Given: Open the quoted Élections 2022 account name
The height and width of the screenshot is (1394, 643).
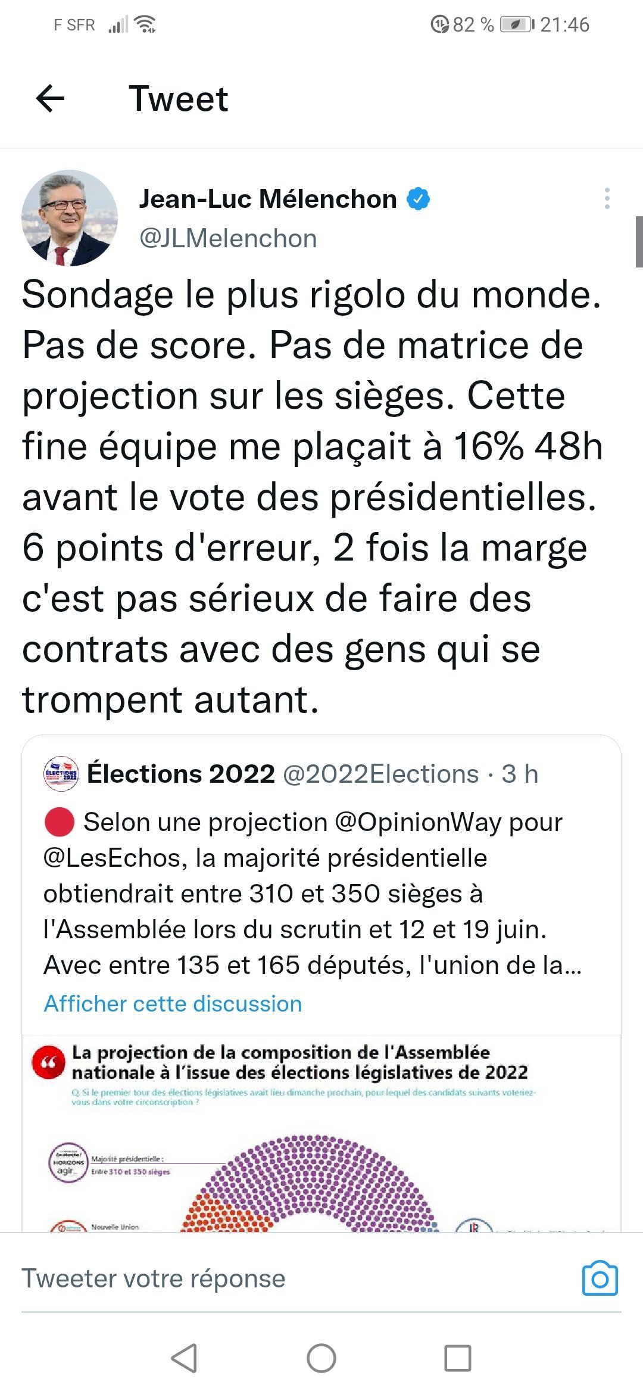Looking at the screenshot, I should pyautogui.click(x=181, y=774).
